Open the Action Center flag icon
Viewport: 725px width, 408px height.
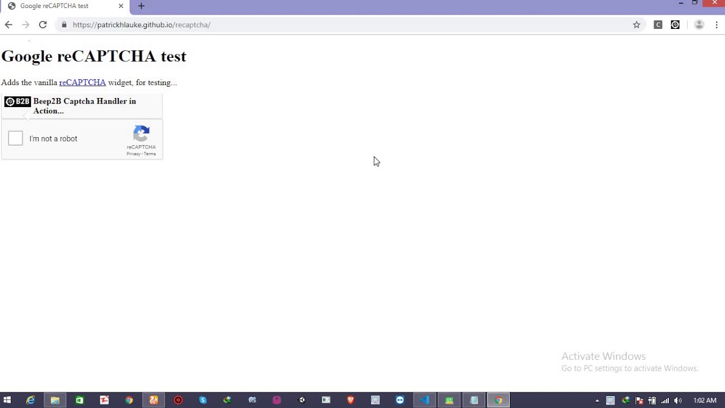[639, 401]
